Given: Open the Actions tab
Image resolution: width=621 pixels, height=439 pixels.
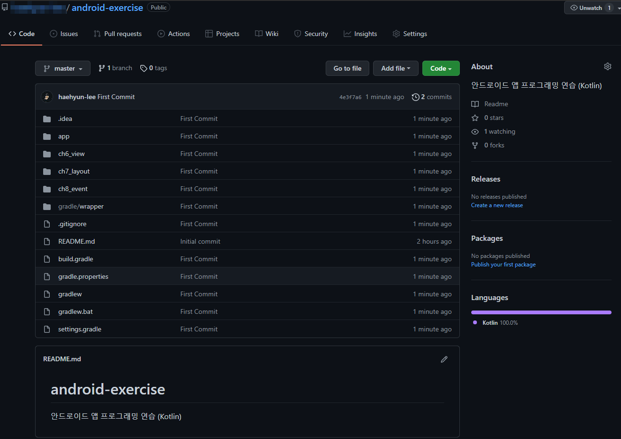Looking at the screenshot, I should pos(174,34).
